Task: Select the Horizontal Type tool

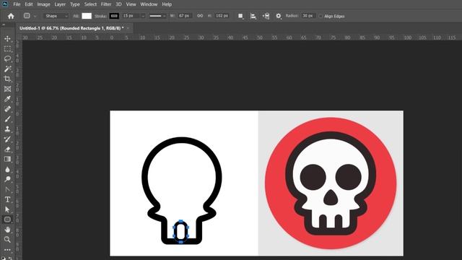Action: [7, 199]
